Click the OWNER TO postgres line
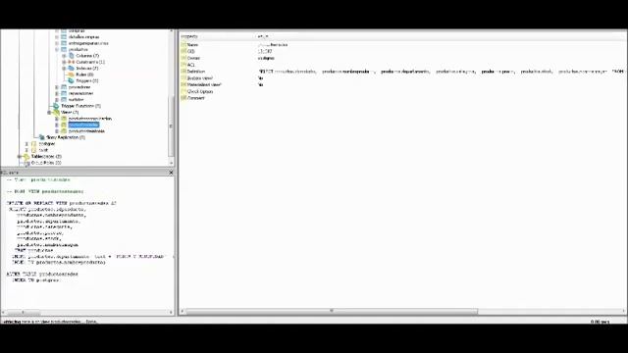 click(35, 280)
